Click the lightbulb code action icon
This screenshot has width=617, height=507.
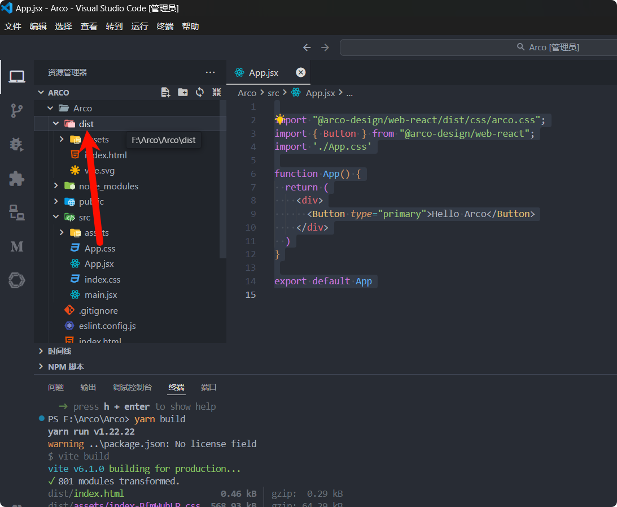(279, 119)
